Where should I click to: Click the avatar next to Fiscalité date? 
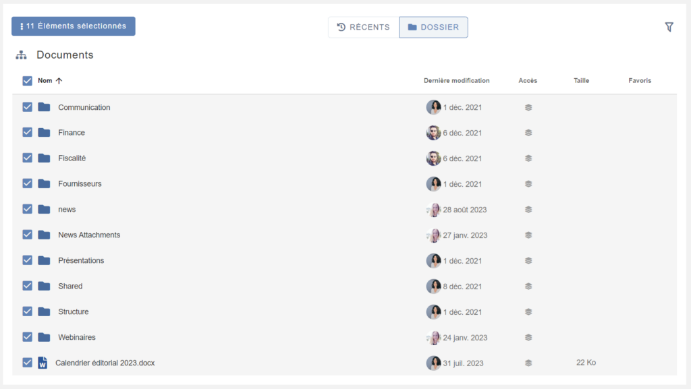click(433, 158)
